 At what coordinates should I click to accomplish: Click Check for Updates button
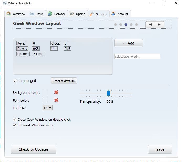(x=33, y=149)
